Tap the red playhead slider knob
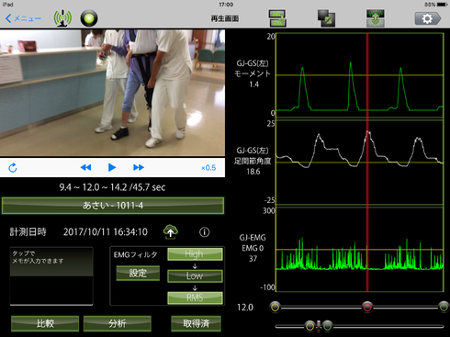Image resolution: width=450 pixels, height=337 pixels. pos(367,307)
